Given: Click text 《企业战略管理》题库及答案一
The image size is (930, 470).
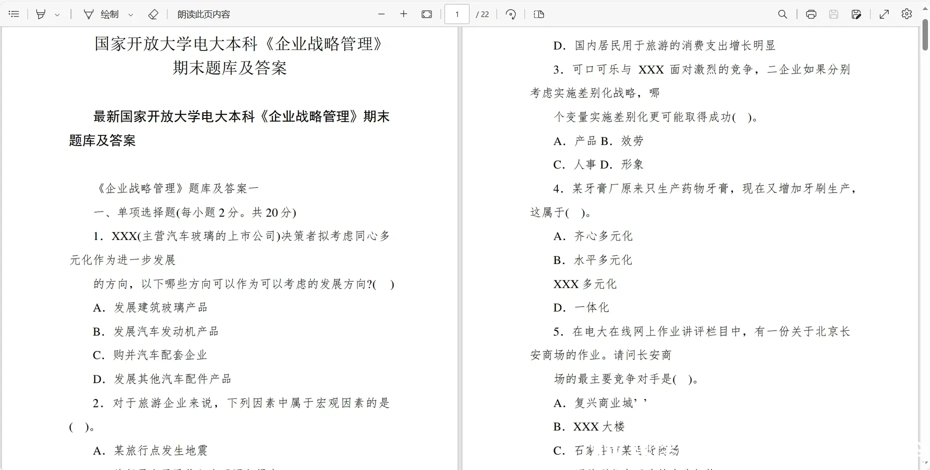Looking at the screenshot, I should click(x=176, y=188).
